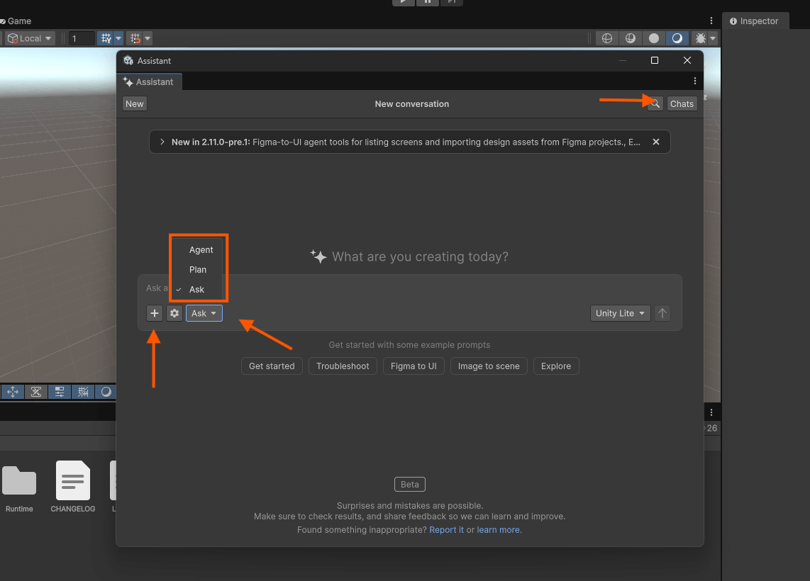
Task: Click the sparkle icon on the Assistant tab
Action: point(128,82)
